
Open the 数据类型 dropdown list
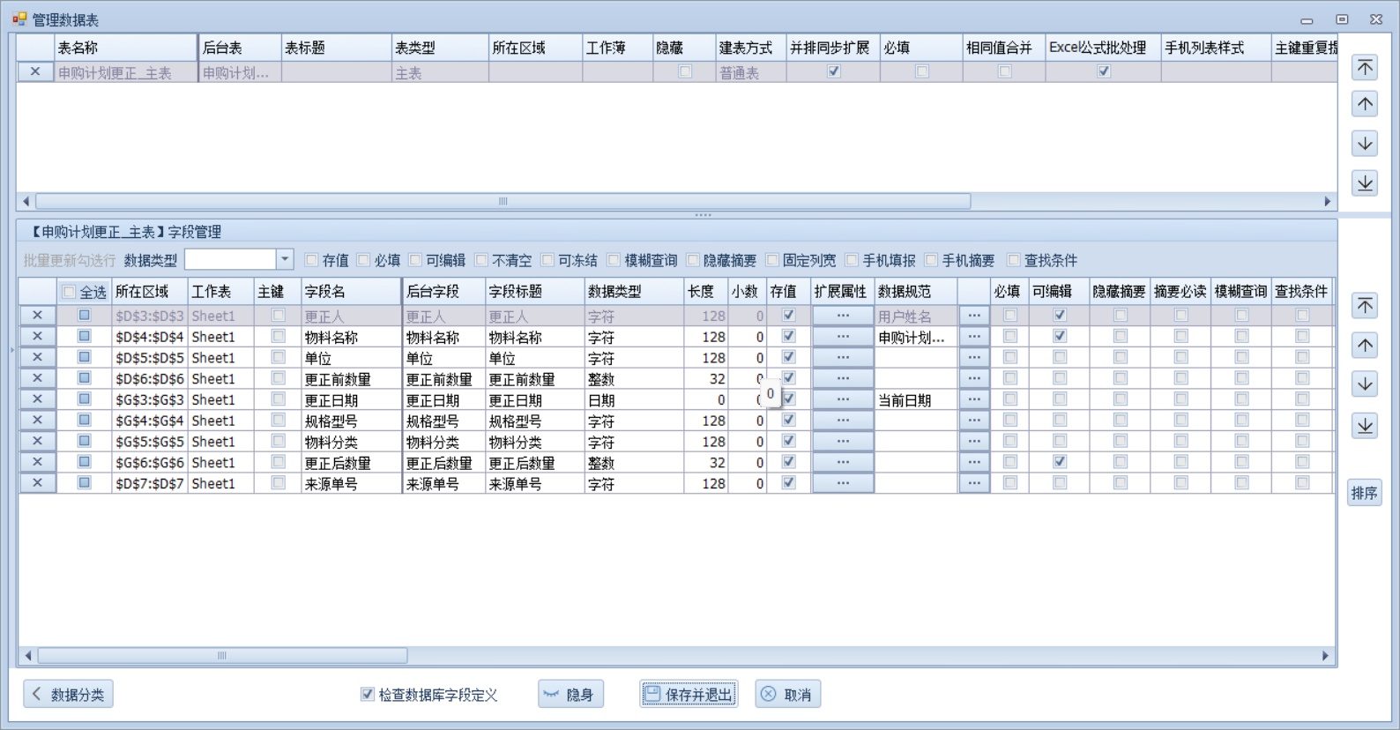(x=285, y=259)
